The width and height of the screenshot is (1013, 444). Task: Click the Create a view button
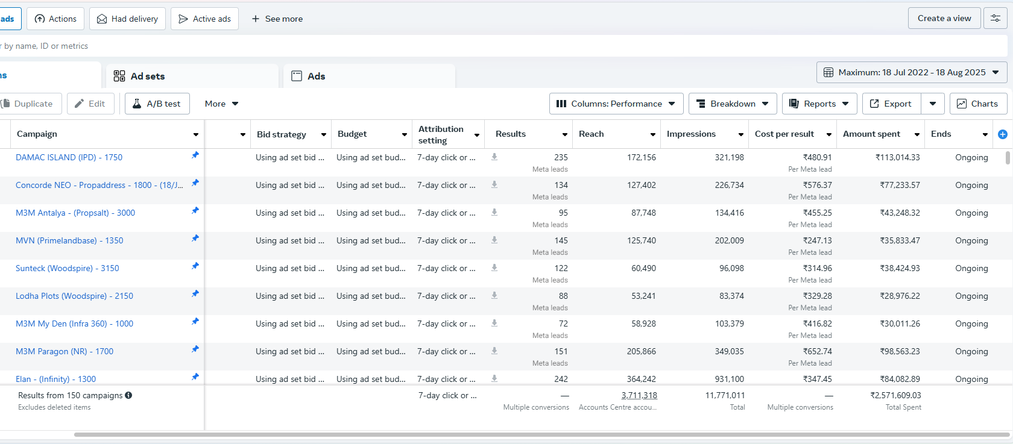tap(944, 19)
